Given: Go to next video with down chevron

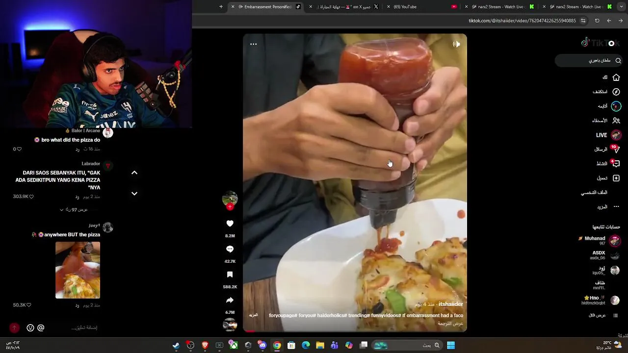Looking at the screenshot, I should 134,194.
